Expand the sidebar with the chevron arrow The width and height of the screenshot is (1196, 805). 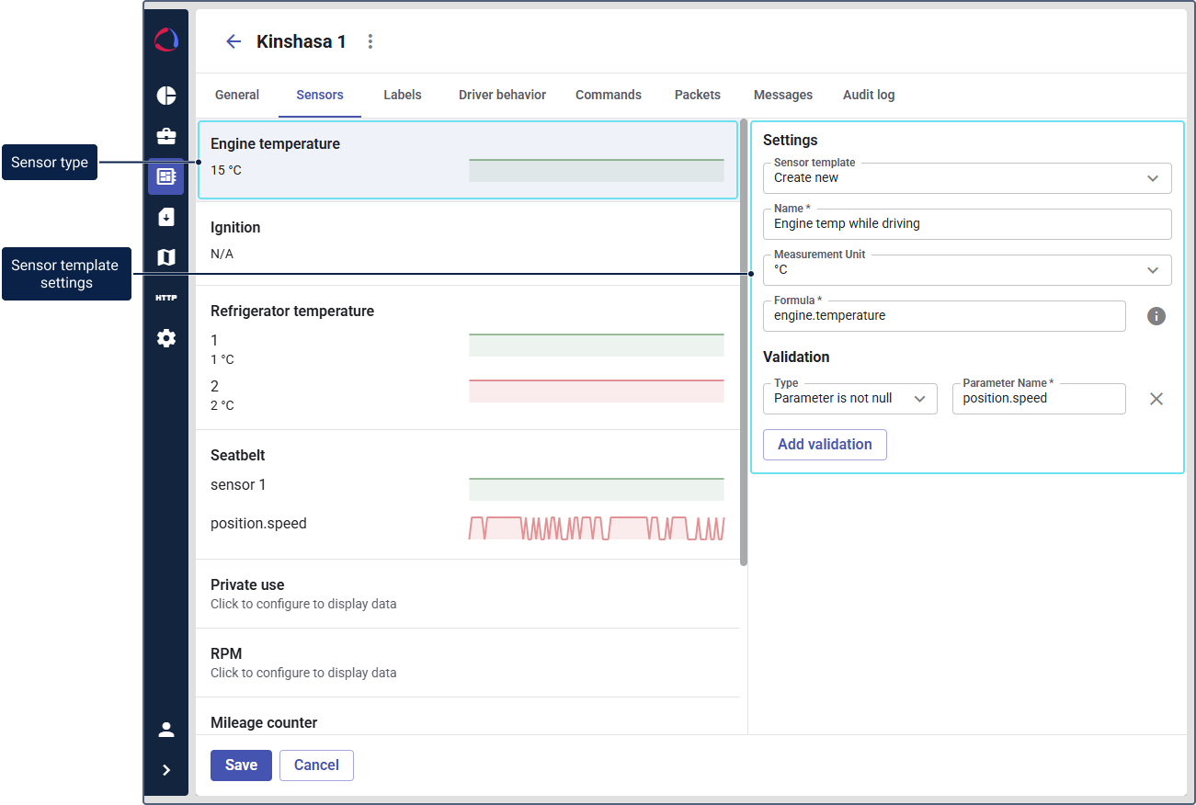(x=166, y=770)
